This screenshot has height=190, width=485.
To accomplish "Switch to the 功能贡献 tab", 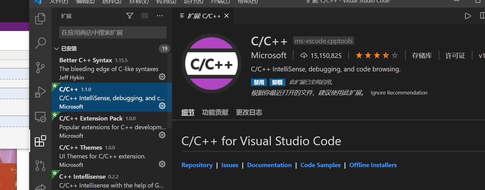I will tap(215, 112).
